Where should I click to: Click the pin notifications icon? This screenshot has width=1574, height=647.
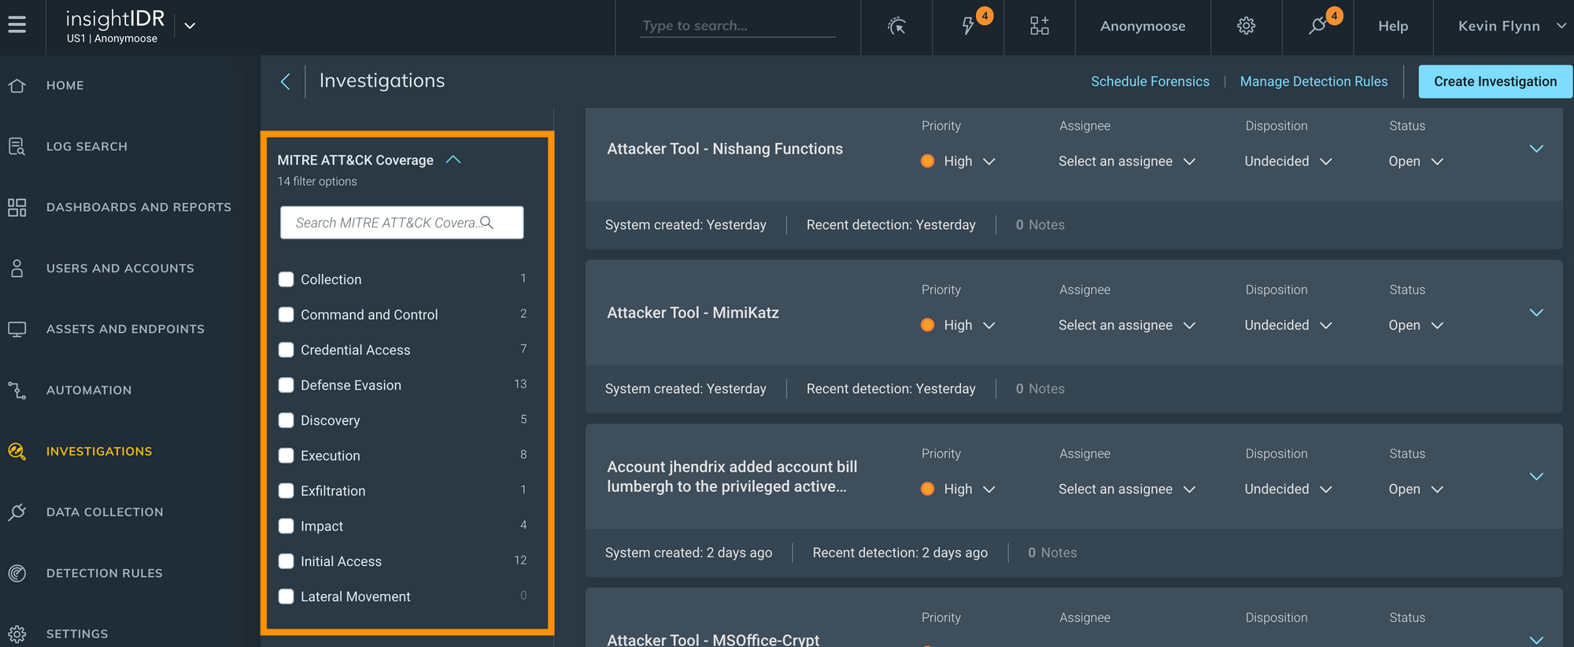pos(1317,26)
